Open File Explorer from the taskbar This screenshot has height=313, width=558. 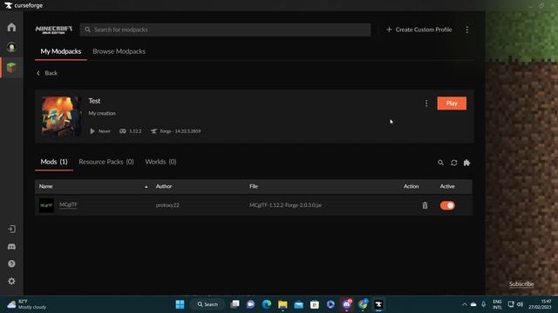[x=282, y=304]
